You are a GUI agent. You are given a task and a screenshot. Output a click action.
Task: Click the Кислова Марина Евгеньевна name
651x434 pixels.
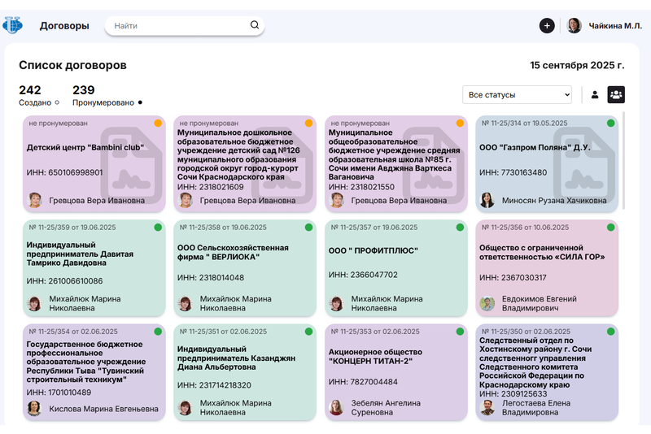[104, 409]
